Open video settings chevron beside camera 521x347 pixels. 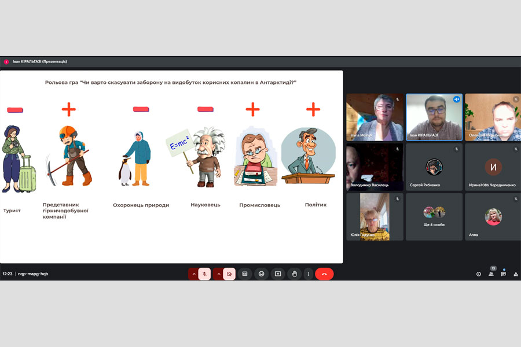219,274
